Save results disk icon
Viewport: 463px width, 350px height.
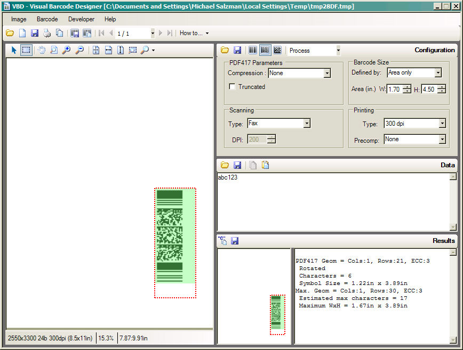click(235, 241)
